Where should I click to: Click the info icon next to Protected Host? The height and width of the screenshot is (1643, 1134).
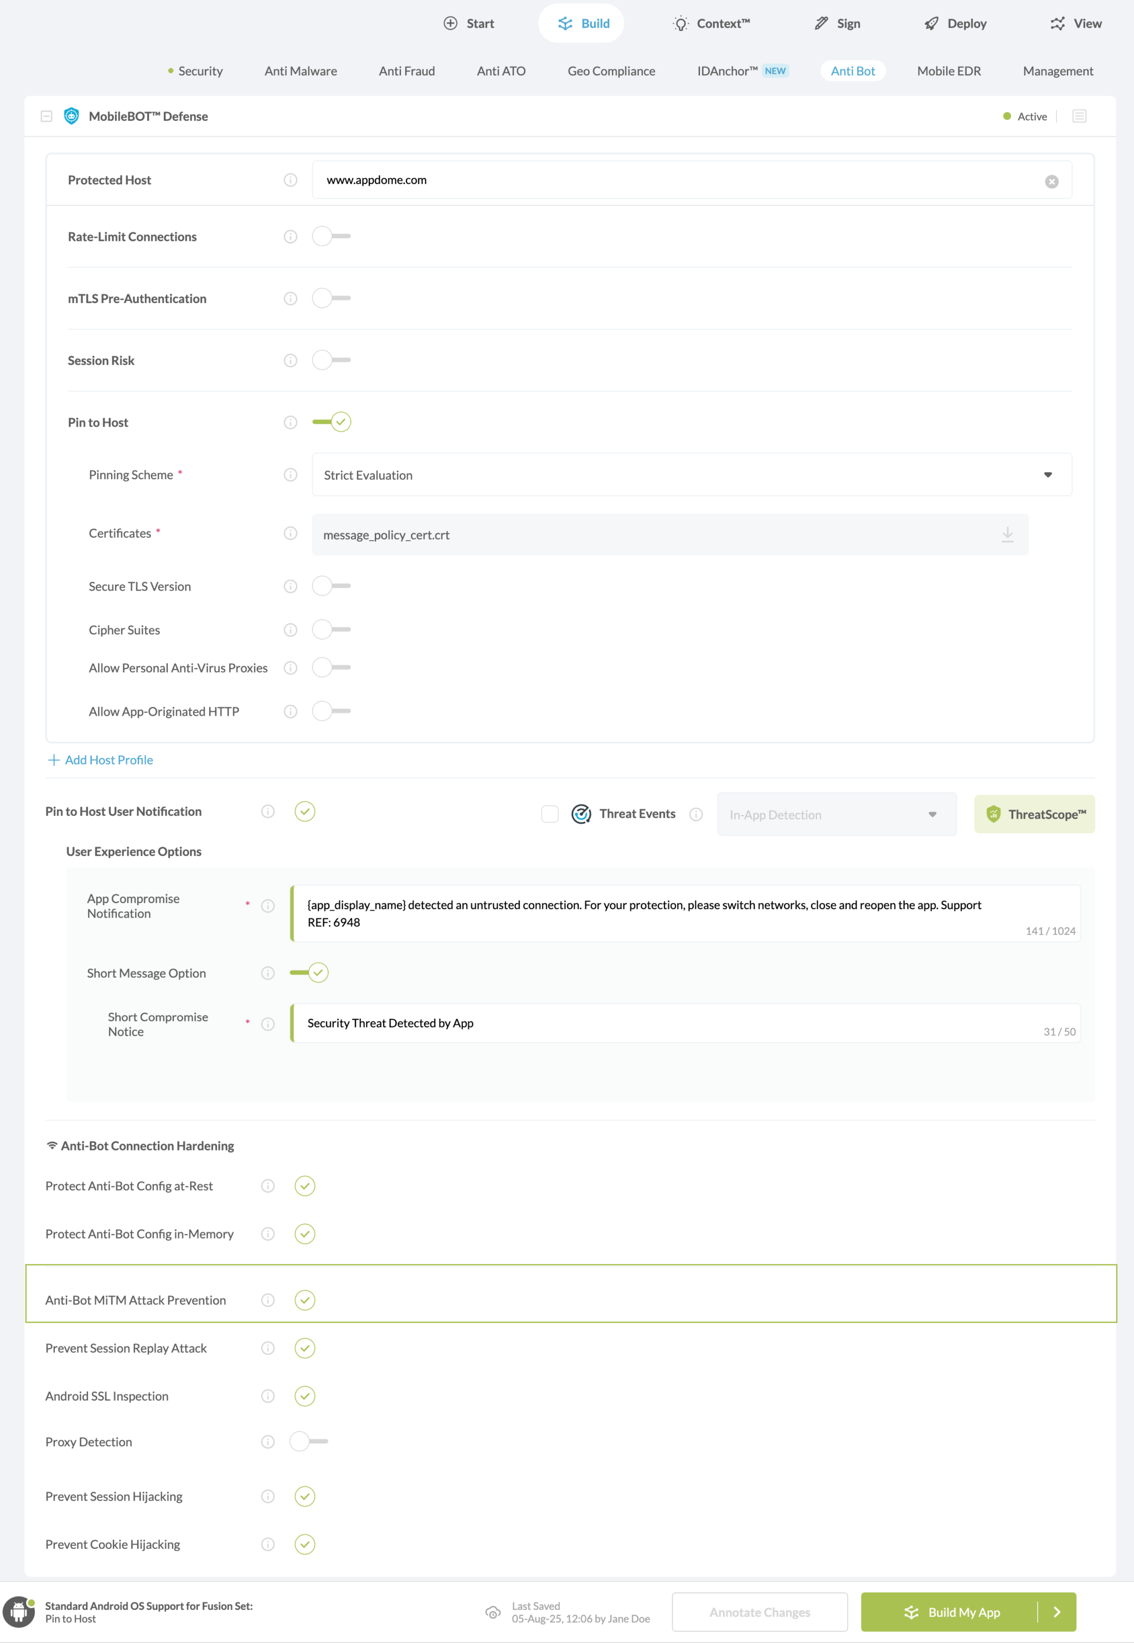coord(290,180)
